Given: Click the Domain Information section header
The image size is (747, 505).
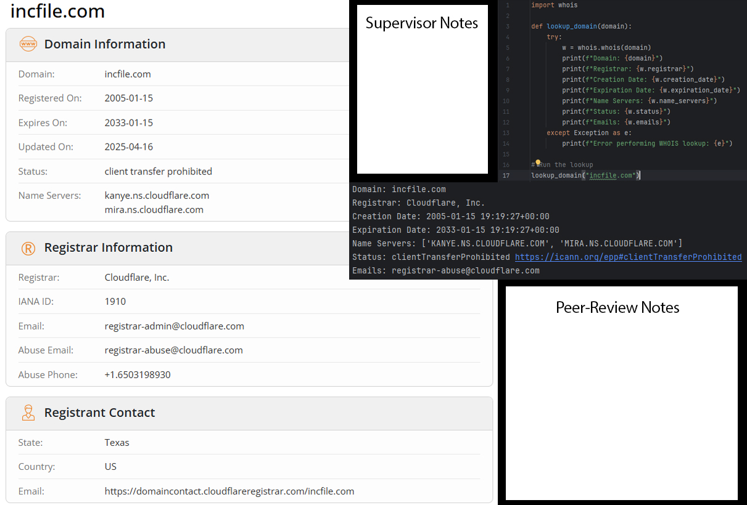Looking at the screenshot, I should pos(105,44).
